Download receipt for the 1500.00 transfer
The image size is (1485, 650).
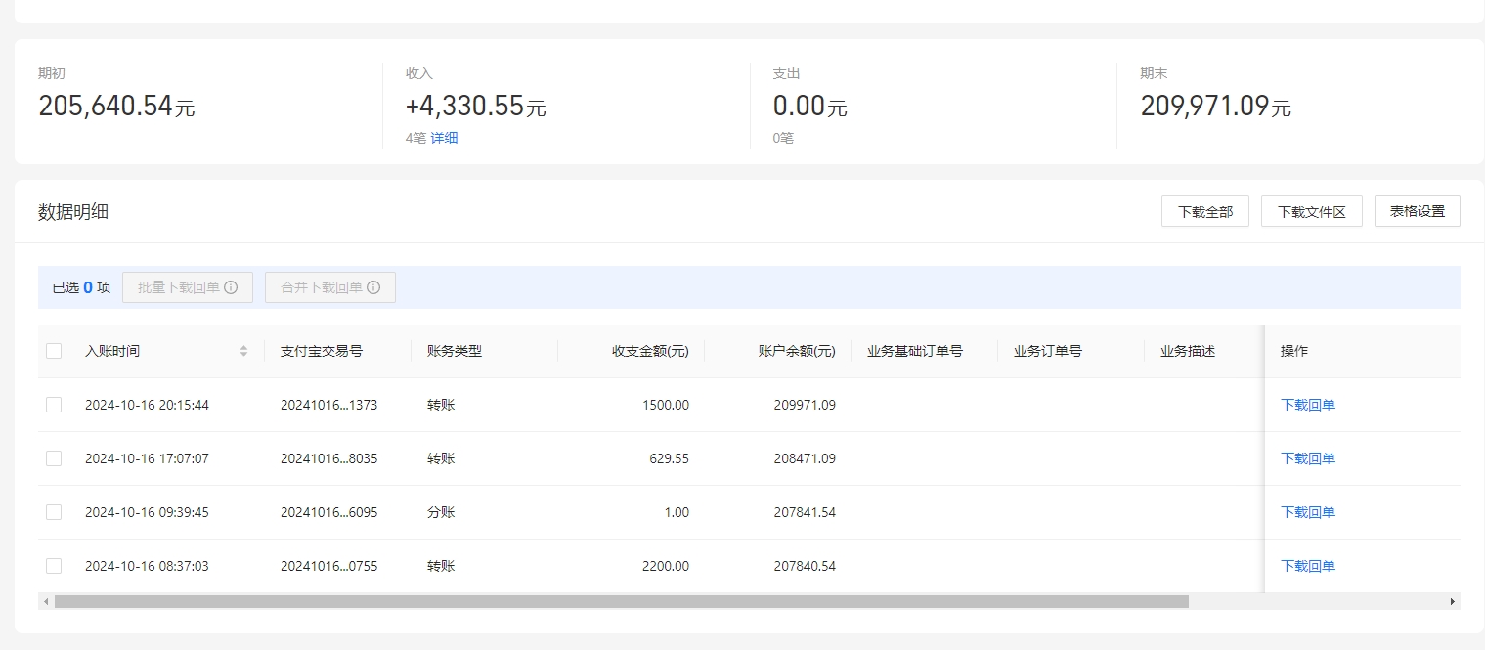[x=1308, y=404]
